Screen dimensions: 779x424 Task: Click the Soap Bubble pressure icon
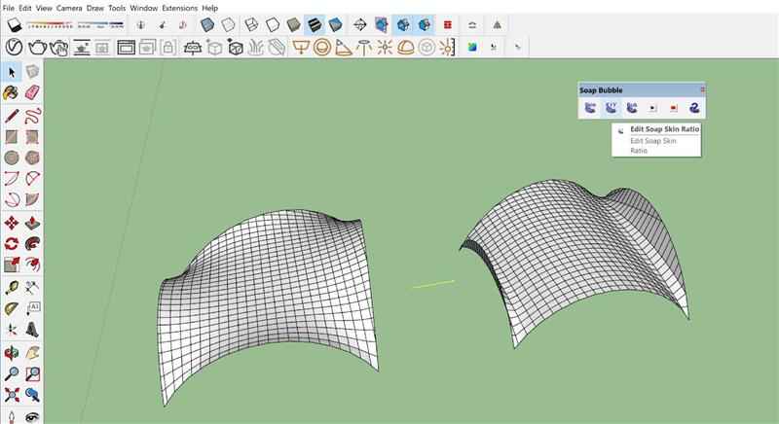631,108
